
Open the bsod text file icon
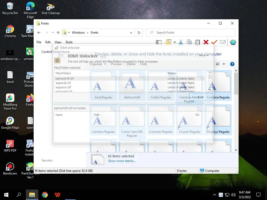pyautogui.click(x=10, y=77)
